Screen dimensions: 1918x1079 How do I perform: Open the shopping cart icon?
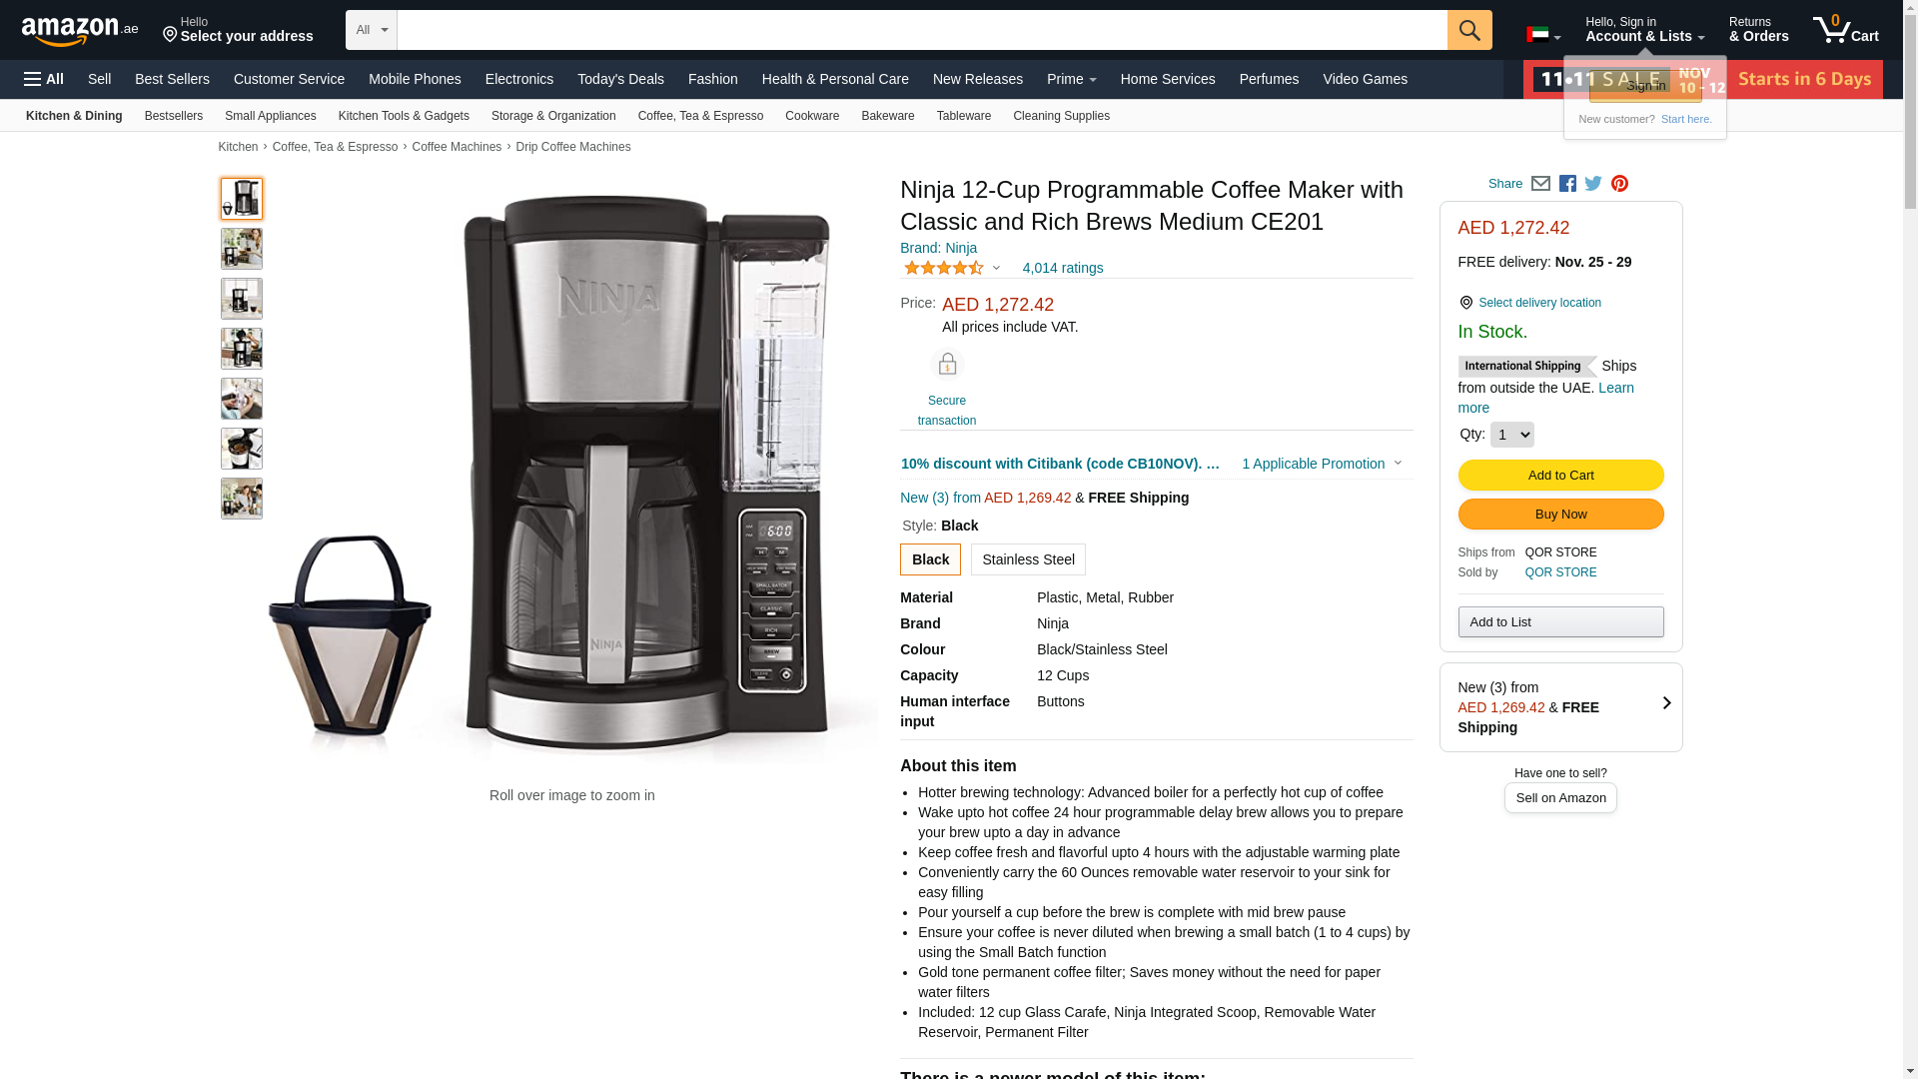(1846, 30)
